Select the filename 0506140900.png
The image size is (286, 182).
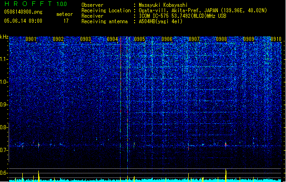coord(23,12)
